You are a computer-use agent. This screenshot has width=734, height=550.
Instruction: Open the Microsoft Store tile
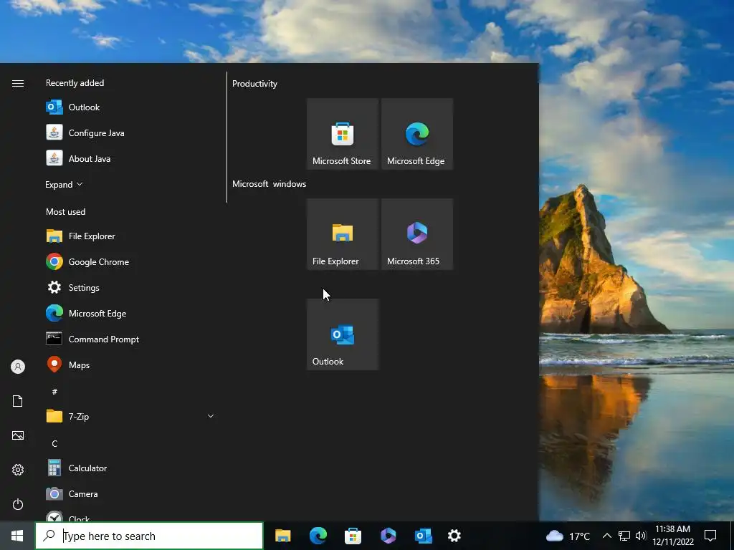(x=343, y=134)
